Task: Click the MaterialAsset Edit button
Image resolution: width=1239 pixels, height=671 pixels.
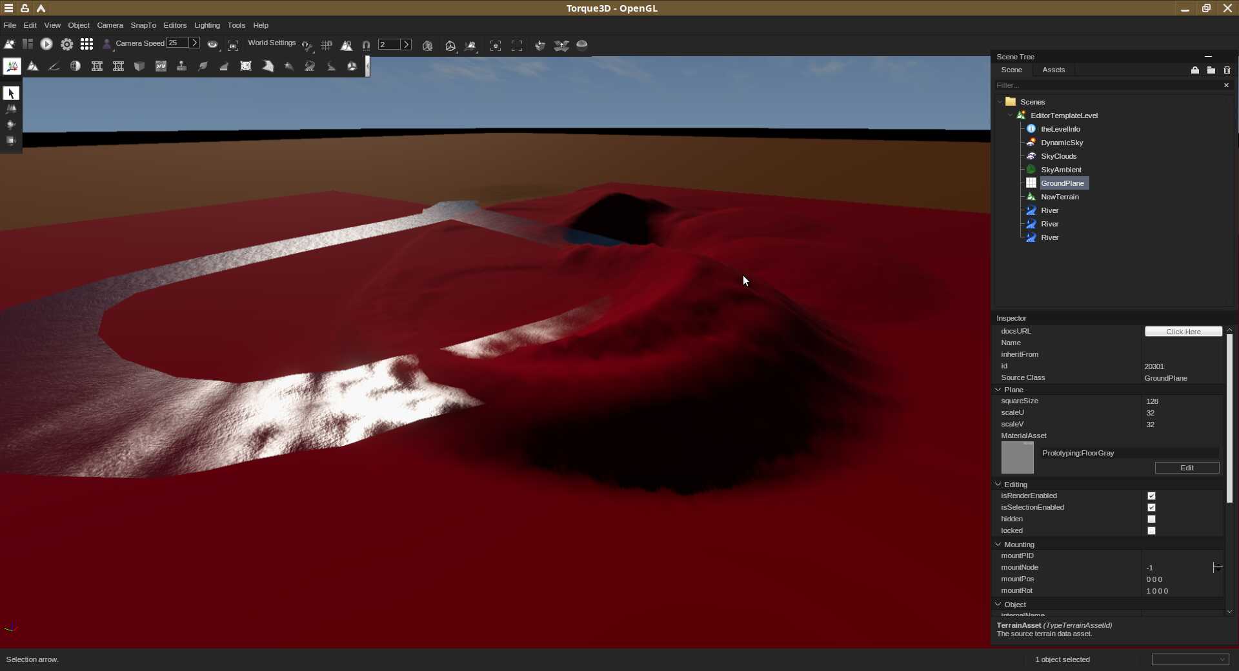Action: pos(1187,468)
